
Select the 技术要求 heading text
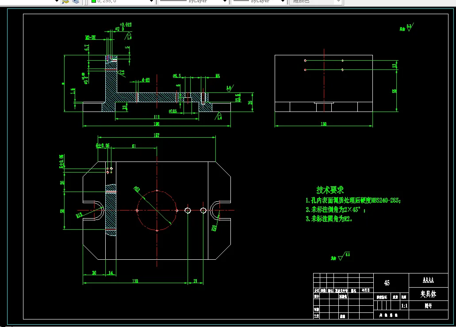click(x=330, y=190)
